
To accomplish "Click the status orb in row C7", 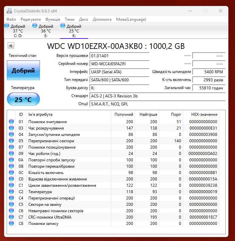I will (x=11, y=217).
